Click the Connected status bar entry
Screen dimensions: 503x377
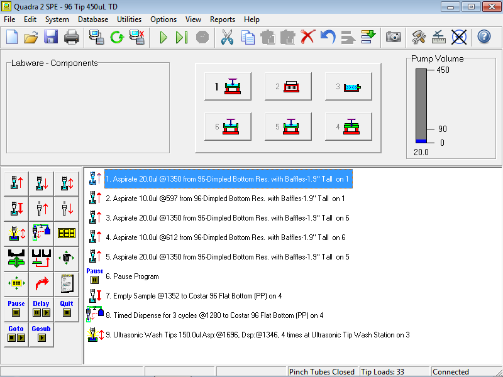451,372
